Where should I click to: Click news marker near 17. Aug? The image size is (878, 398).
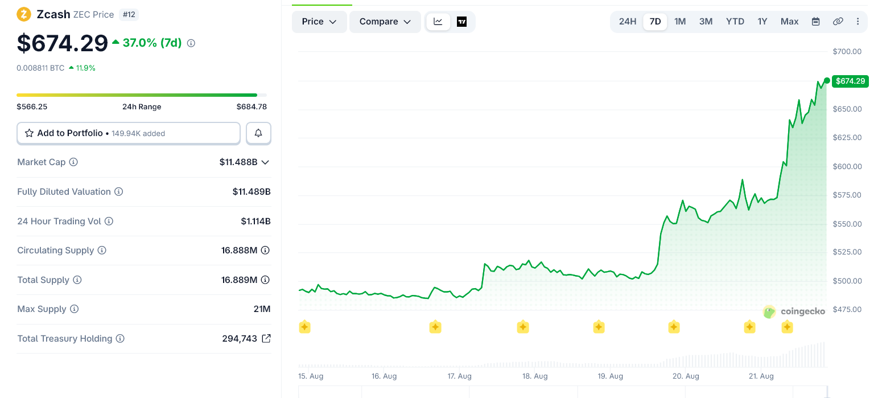[x=435, y=327]
